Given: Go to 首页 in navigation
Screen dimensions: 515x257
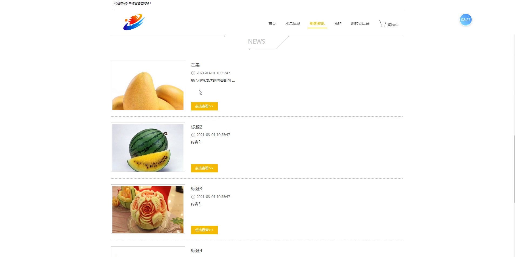Looking at the screenshot, I should tap(272, 23).
